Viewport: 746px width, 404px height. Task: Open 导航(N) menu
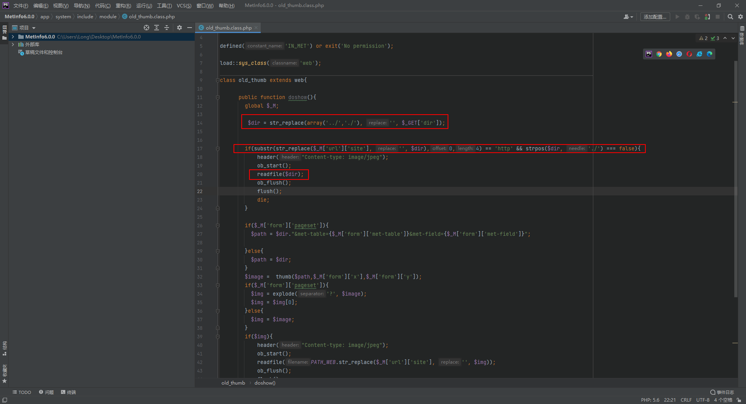(82, 5)
